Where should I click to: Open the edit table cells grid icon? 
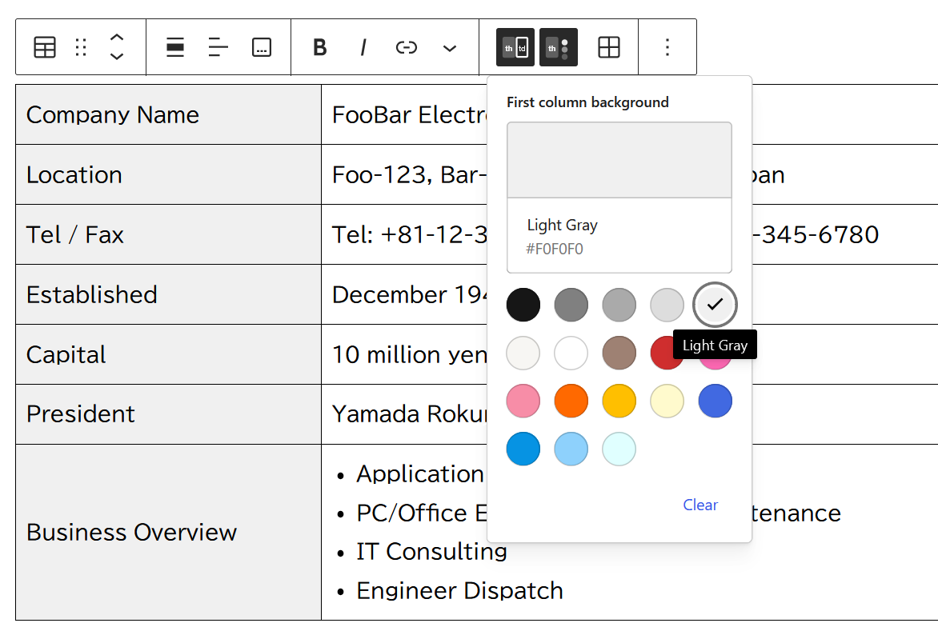[x=609, y=47]
